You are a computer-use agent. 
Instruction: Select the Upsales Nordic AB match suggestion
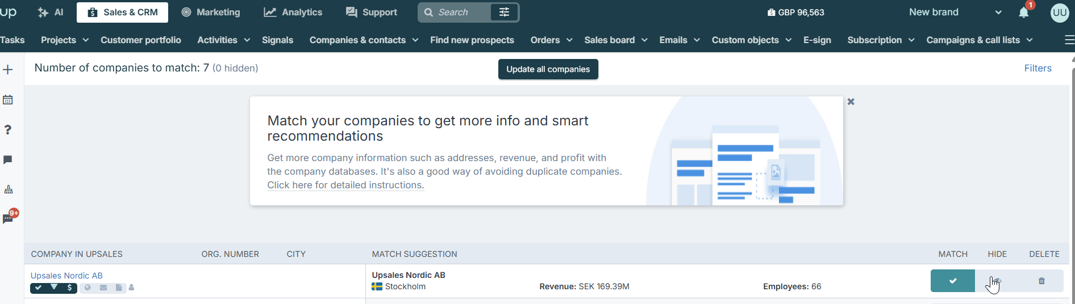(x=409, y=275)
